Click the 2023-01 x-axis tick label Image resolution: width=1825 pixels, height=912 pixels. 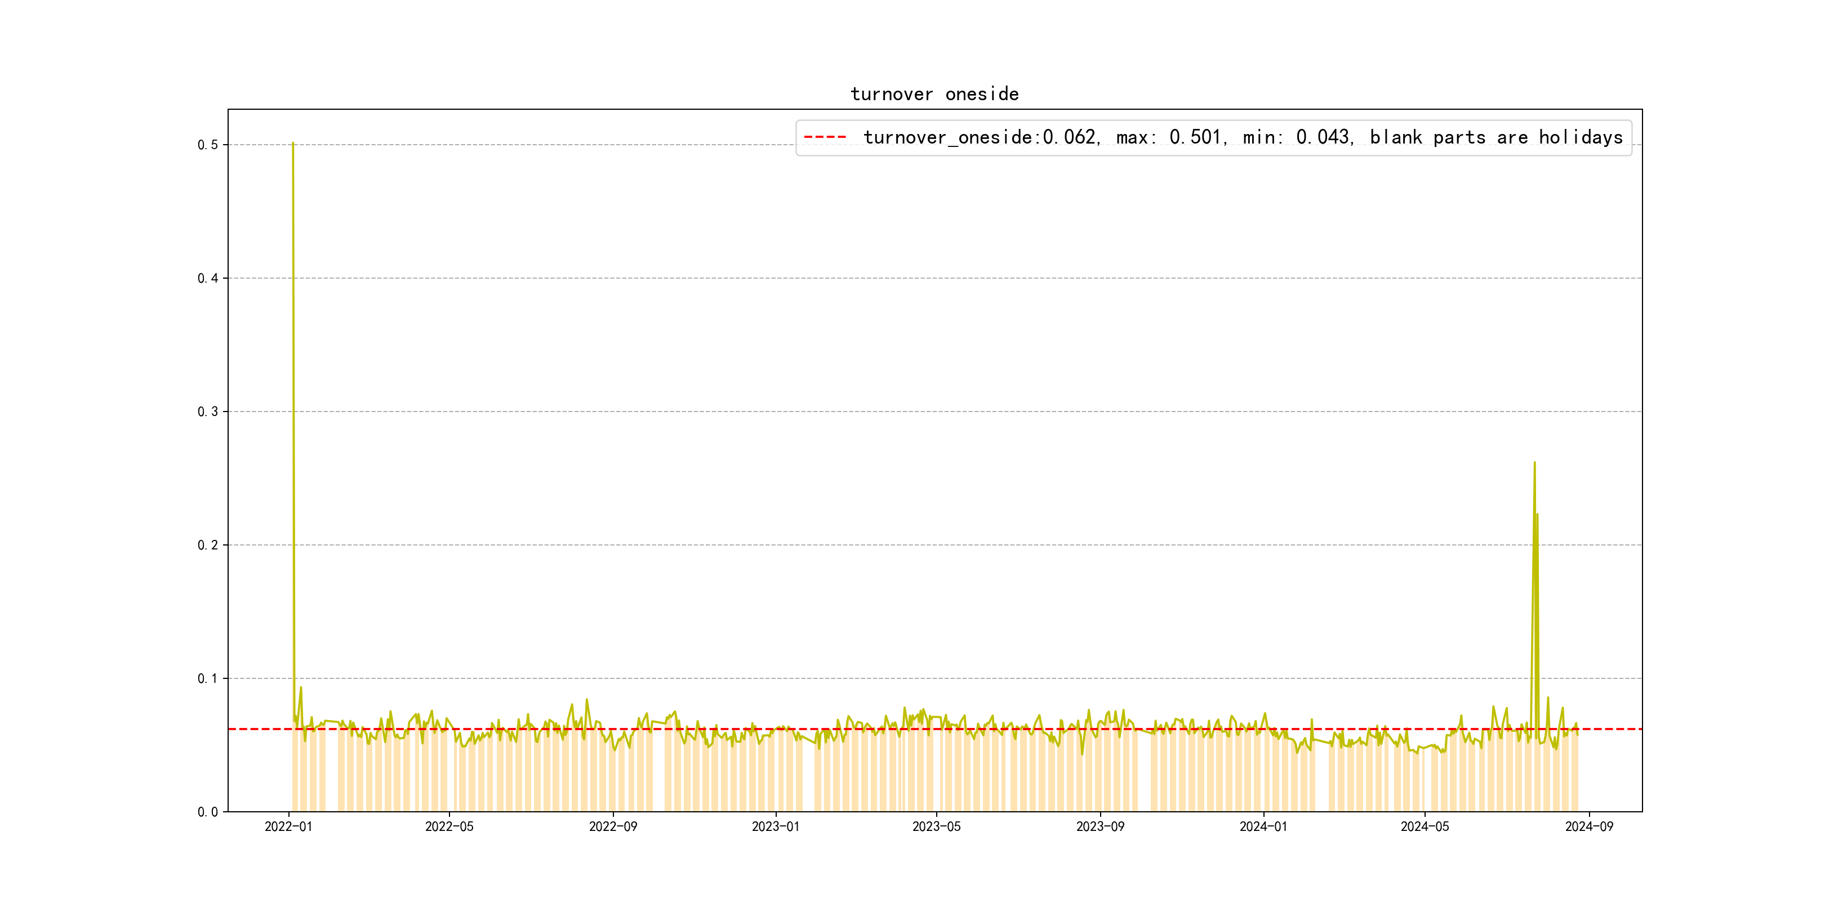coord(776,827)
